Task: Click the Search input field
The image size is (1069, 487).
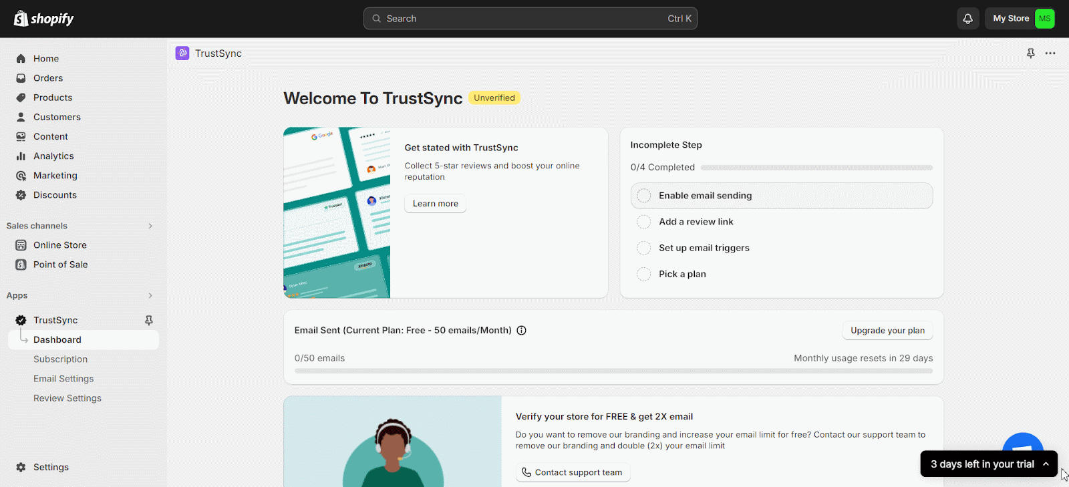Action: click(x=530, y=19)
